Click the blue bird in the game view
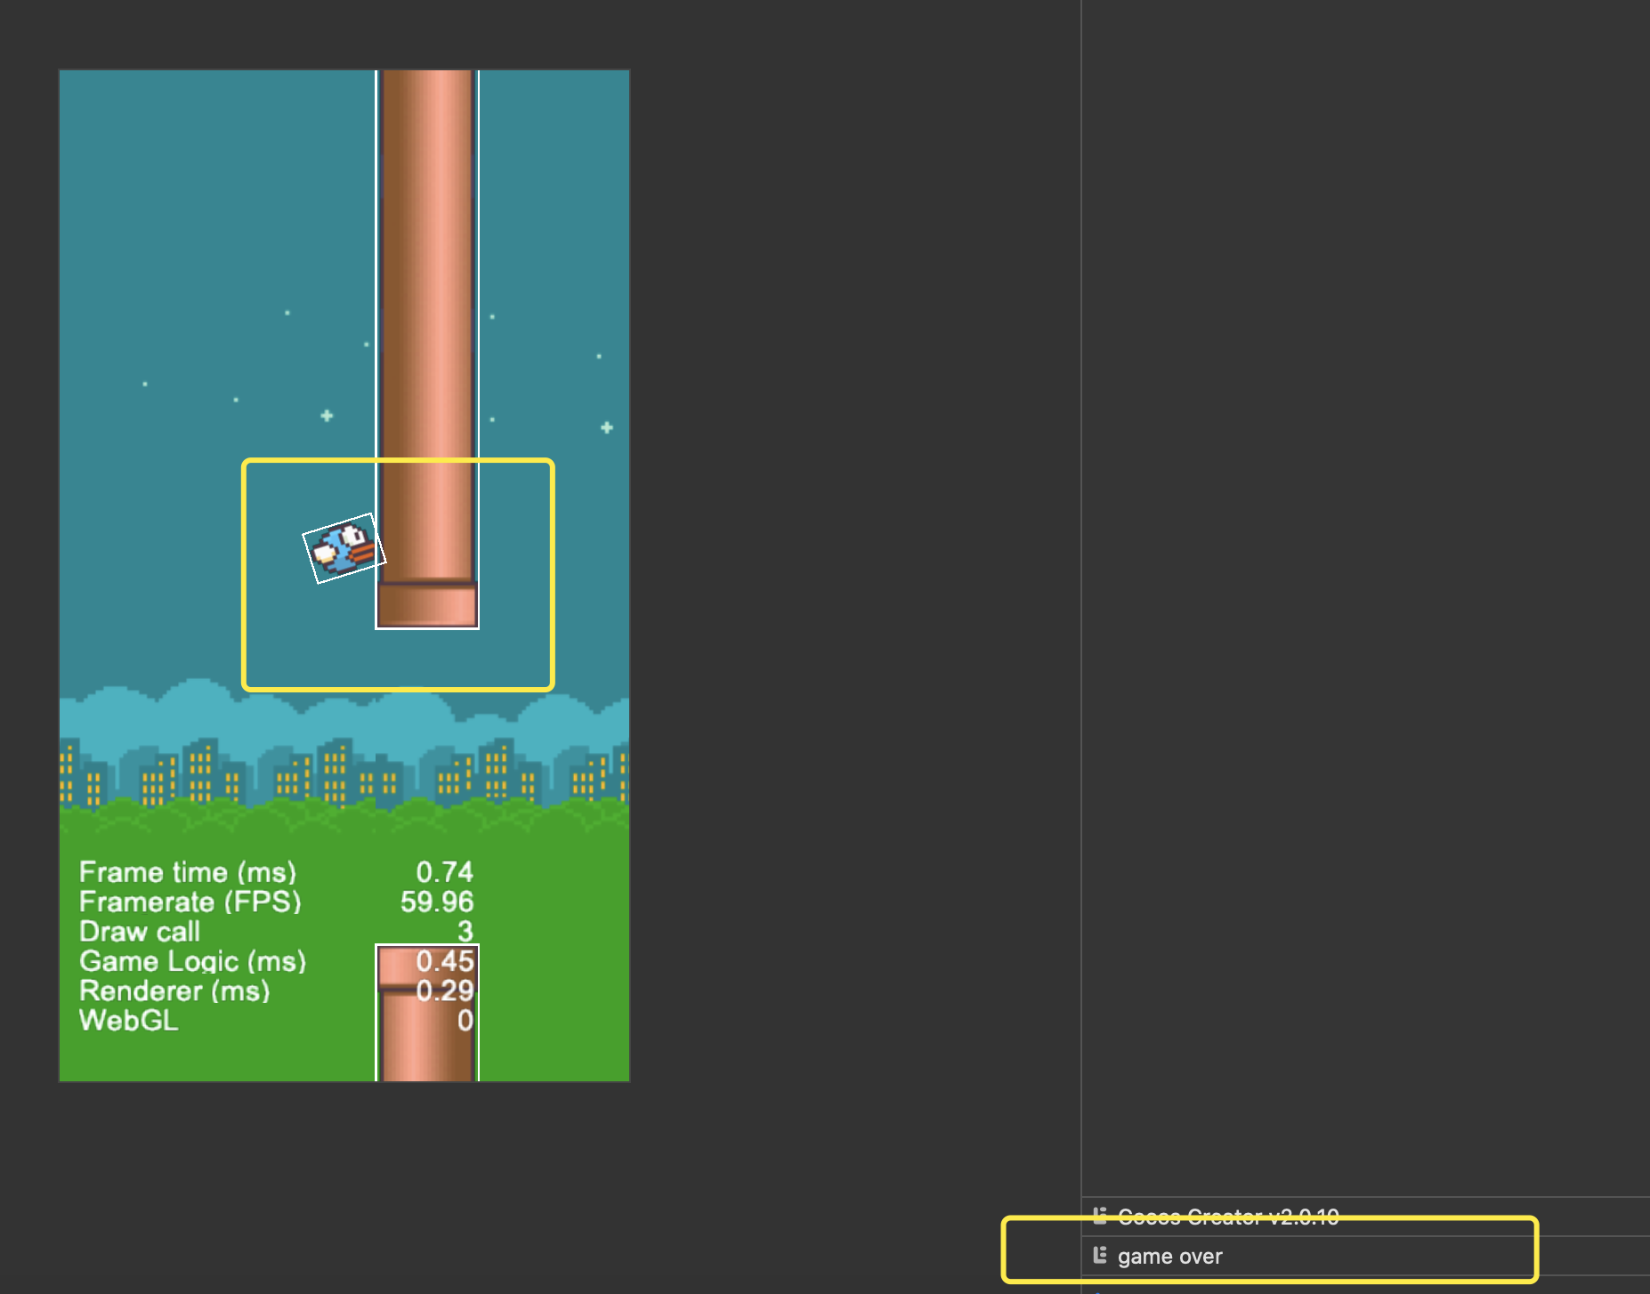The height and width of the screenshot is (1294, 1650). (344, 548)
